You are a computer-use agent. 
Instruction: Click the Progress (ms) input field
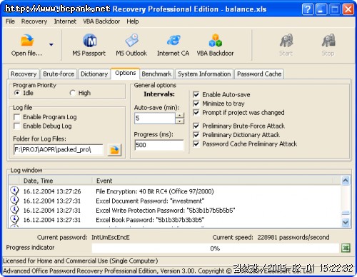click(159, 145)
